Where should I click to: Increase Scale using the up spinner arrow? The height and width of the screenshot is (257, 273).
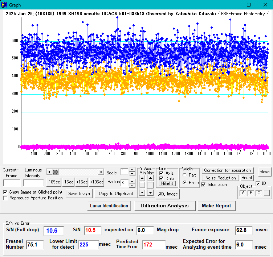[x=133, y=170]
